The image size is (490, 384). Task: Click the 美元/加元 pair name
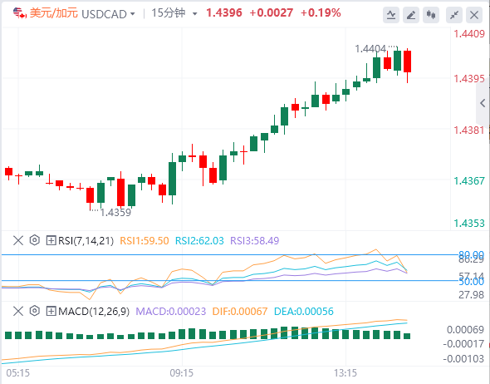(x=53, y=13)
